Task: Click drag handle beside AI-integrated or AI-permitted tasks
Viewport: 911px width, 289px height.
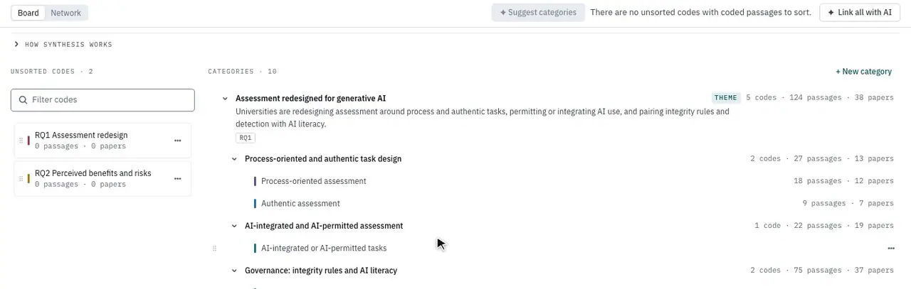Action: point(215,249)
